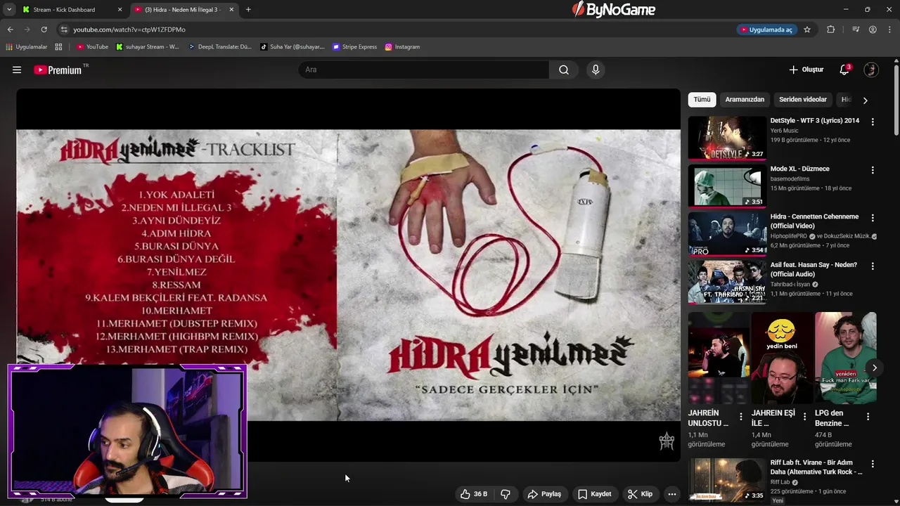900x506 pixels.
Task: Show next Shorts with arrow
Action: (x=874, y=368)
